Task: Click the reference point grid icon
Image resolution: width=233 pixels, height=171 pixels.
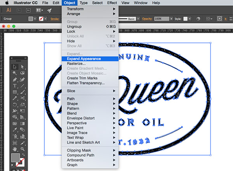Action: (219, 19)
